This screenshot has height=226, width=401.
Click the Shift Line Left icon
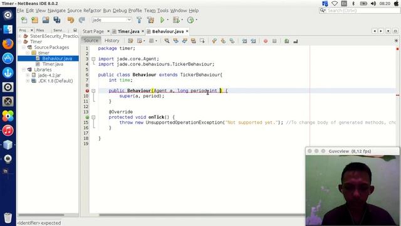coord(244,41)
